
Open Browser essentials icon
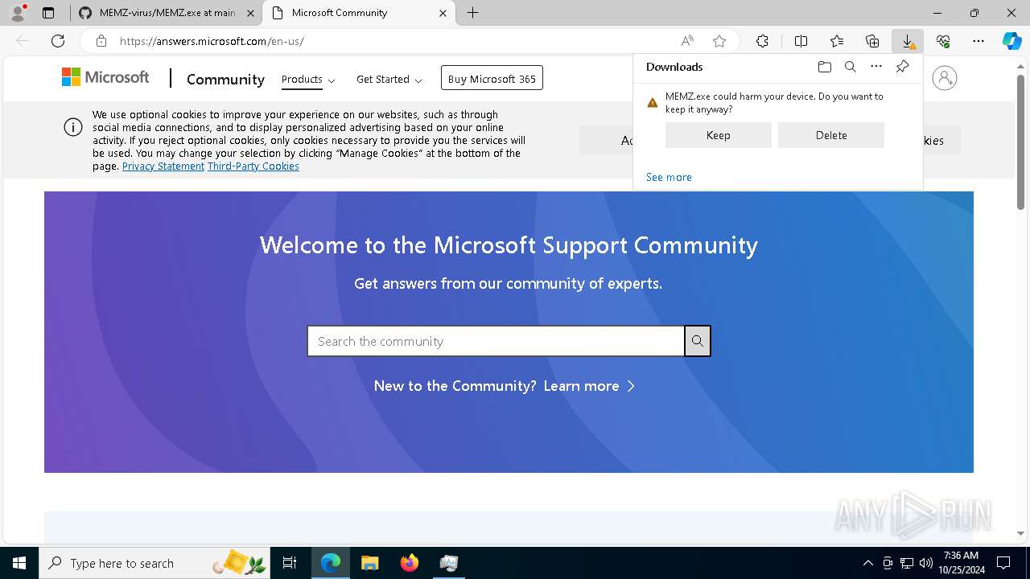[943, 41]
